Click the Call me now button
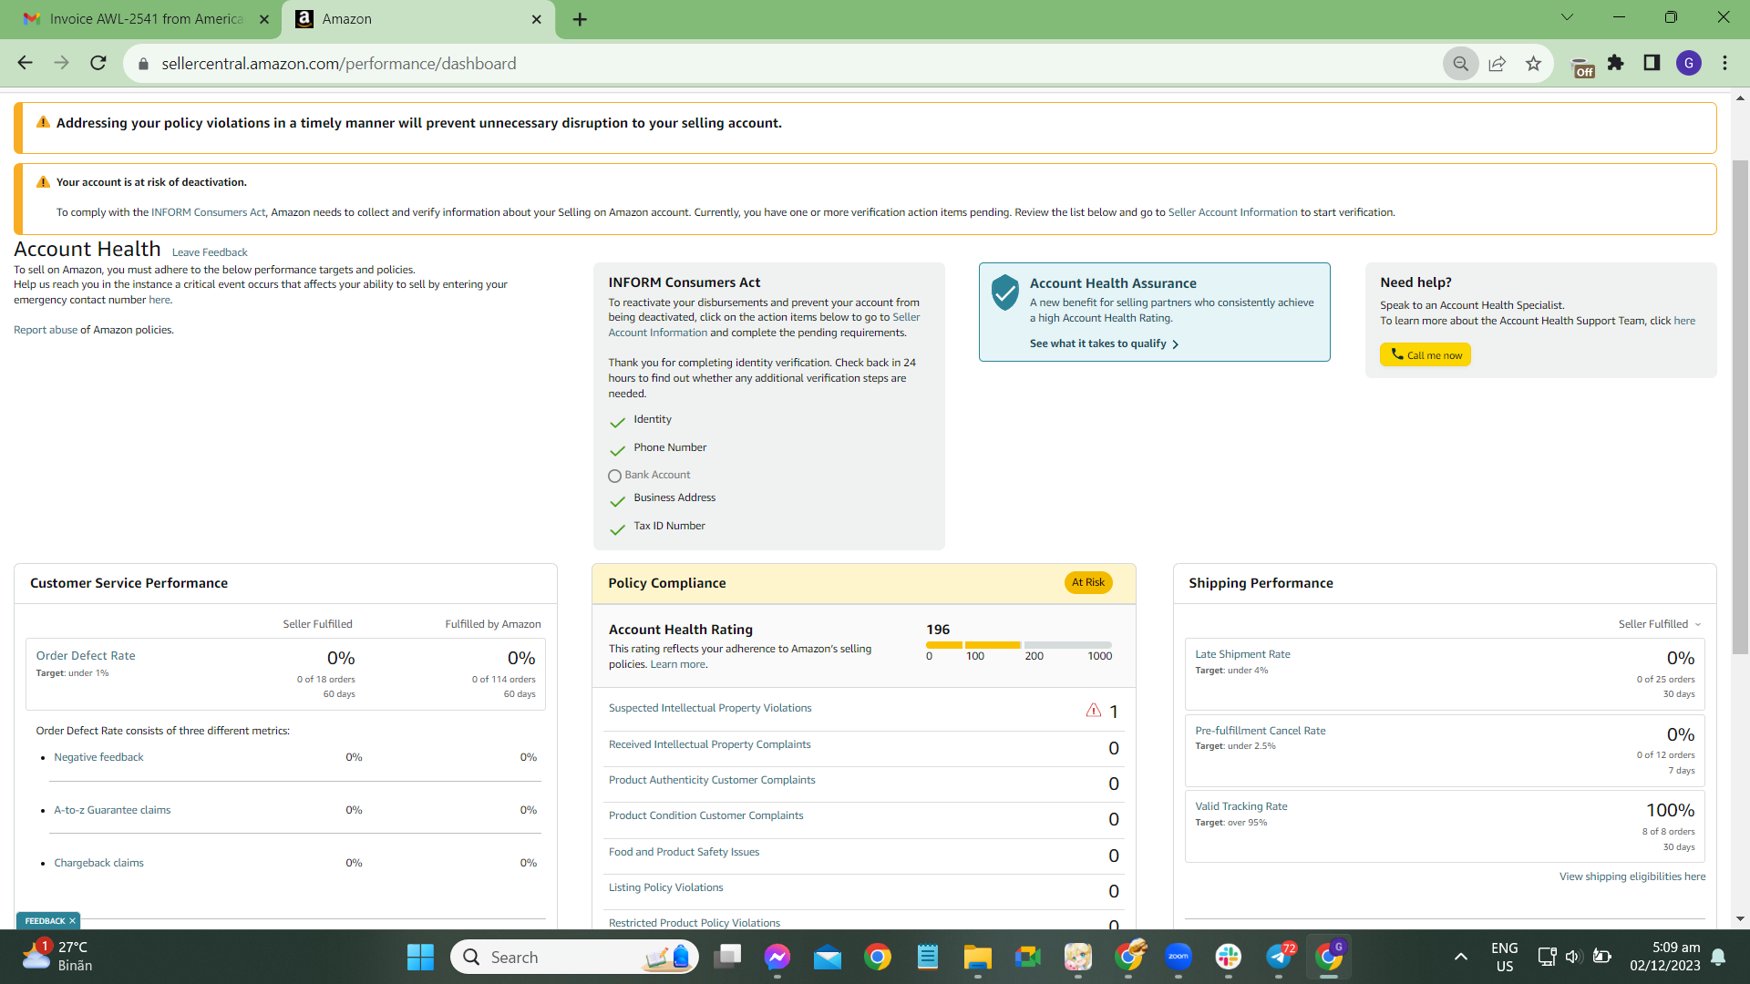This screenshot has height=984, width=1750. click(x=1425, y=354)
